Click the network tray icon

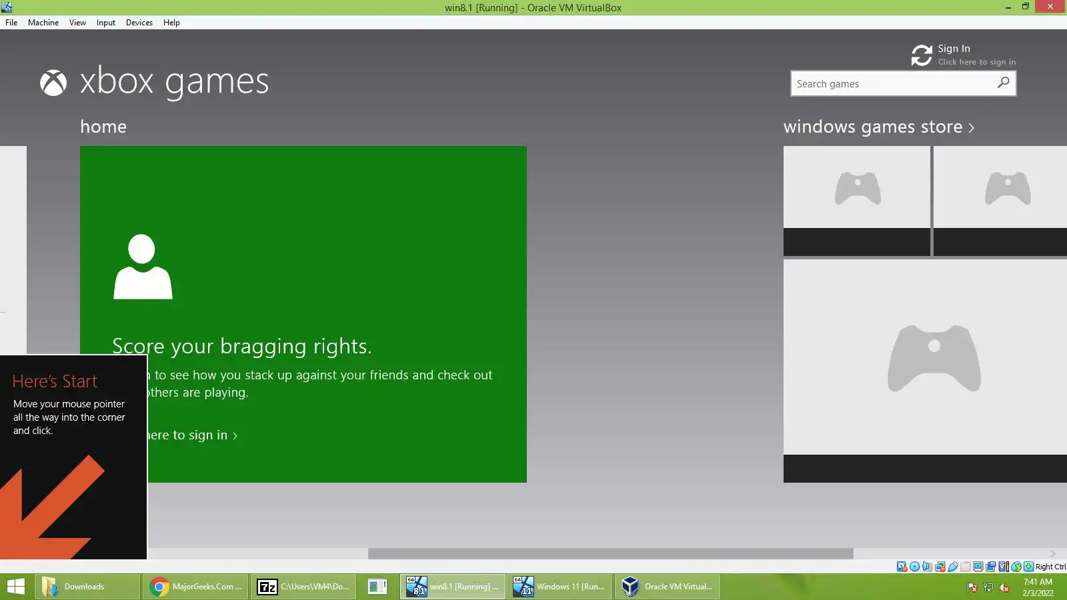pyautogui.click(x=988, y=587)
